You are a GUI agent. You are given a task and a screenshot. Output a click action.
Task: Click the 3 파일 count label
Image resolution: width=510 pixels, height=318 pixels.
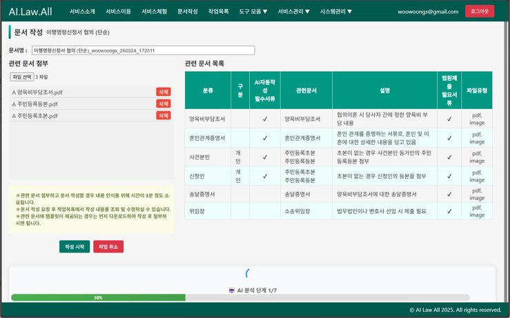[41, 77]
